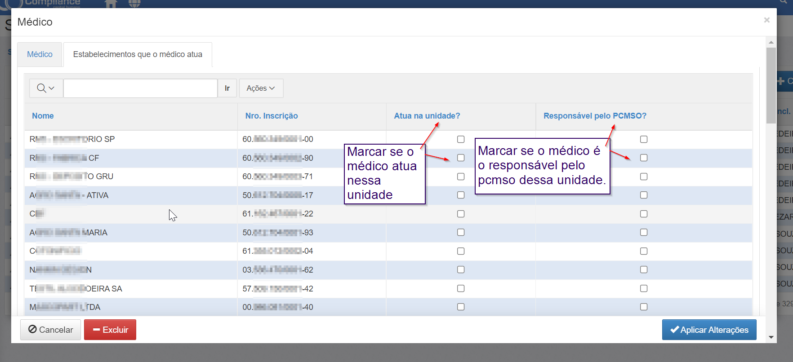Viewport: 793px width, 362px height.
Task: Select the inscription number ending in -62
Action: [x=278, y=270]
